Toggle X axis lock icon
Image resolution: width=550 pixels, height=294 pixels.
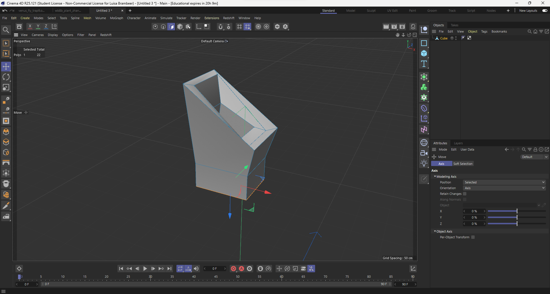pos(30,27)
